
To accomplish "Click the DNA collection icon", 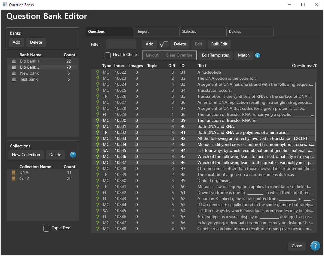I will click(x=14, y=172).
